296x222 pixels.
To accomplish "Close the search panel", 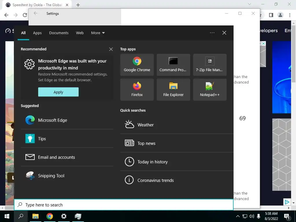I will point(224,33).
